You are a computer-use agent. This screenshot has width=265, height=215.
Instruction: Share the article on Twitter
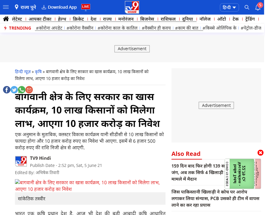click(x=14, y=90)
